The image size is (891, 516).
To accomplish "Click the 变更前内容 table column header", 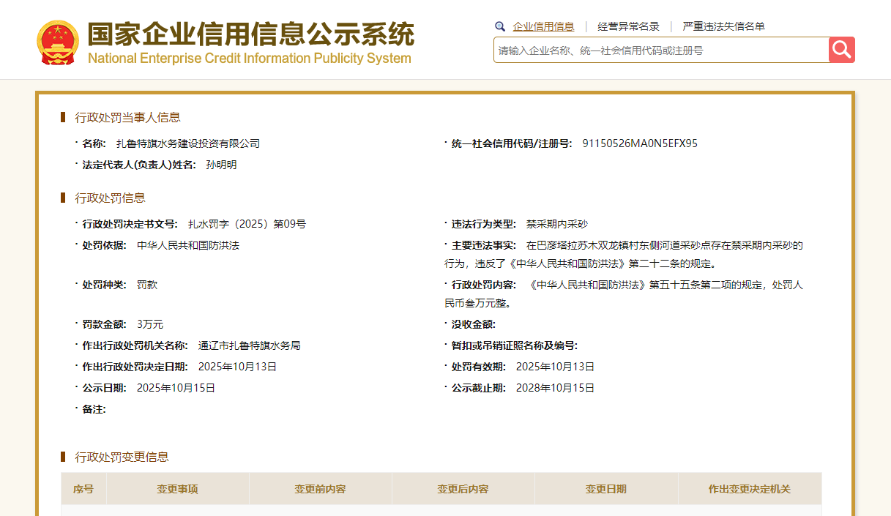I will (320, 489).
